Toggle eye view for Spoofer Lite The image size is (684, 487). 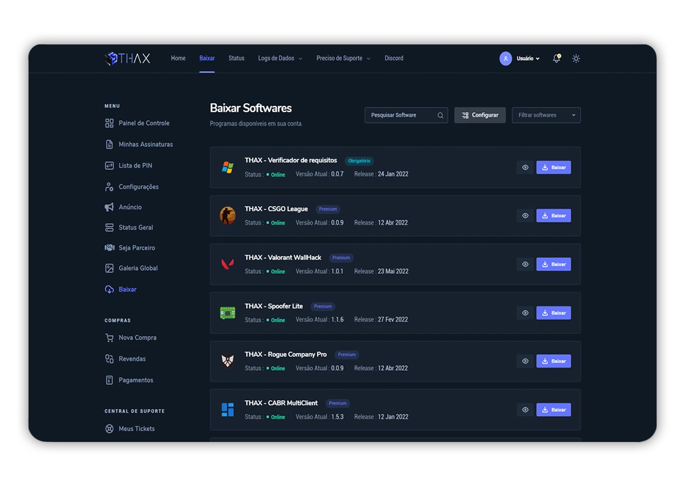525,313
